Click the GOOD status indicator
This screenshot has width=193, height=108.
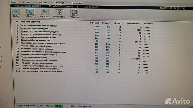[x=58, y=106]
